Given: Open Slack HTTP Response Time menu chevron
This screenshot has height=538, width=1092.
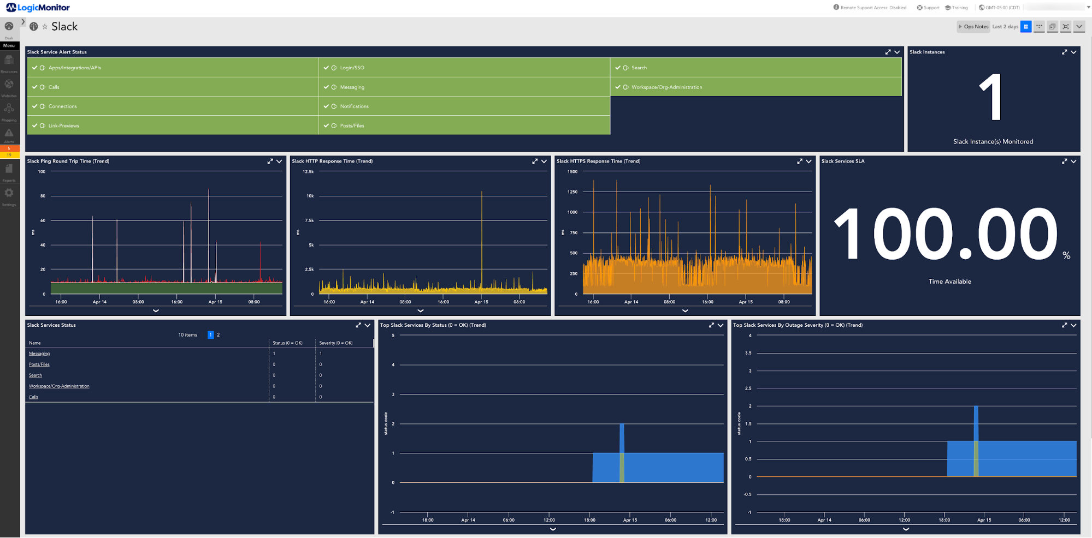Looking at the screenshot, I should (x=544, y=162).
